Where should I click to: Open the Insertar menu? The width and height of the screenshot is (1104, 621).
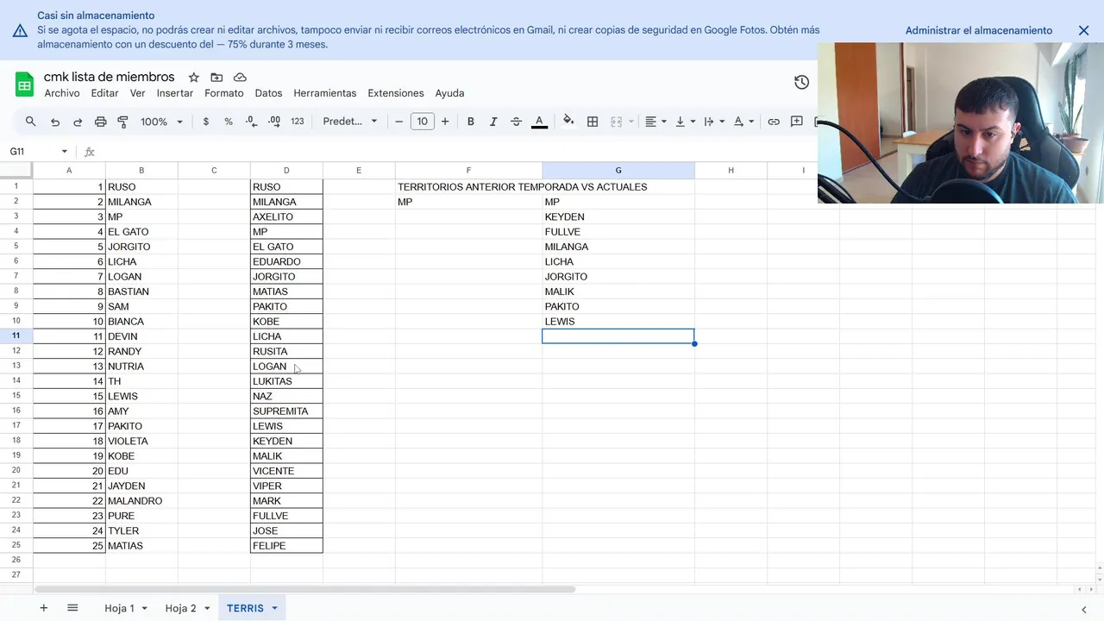(x=175, y=93)
